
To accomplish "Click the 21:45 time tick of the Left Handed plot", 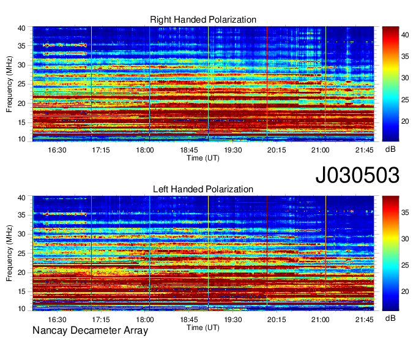I will click(364, 320).
